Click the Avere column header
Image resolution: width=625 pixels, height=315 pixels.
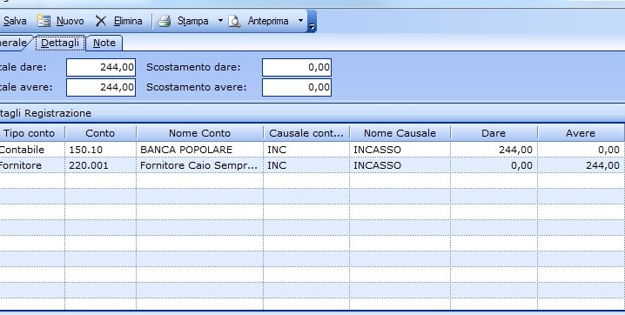pos(581,133)
